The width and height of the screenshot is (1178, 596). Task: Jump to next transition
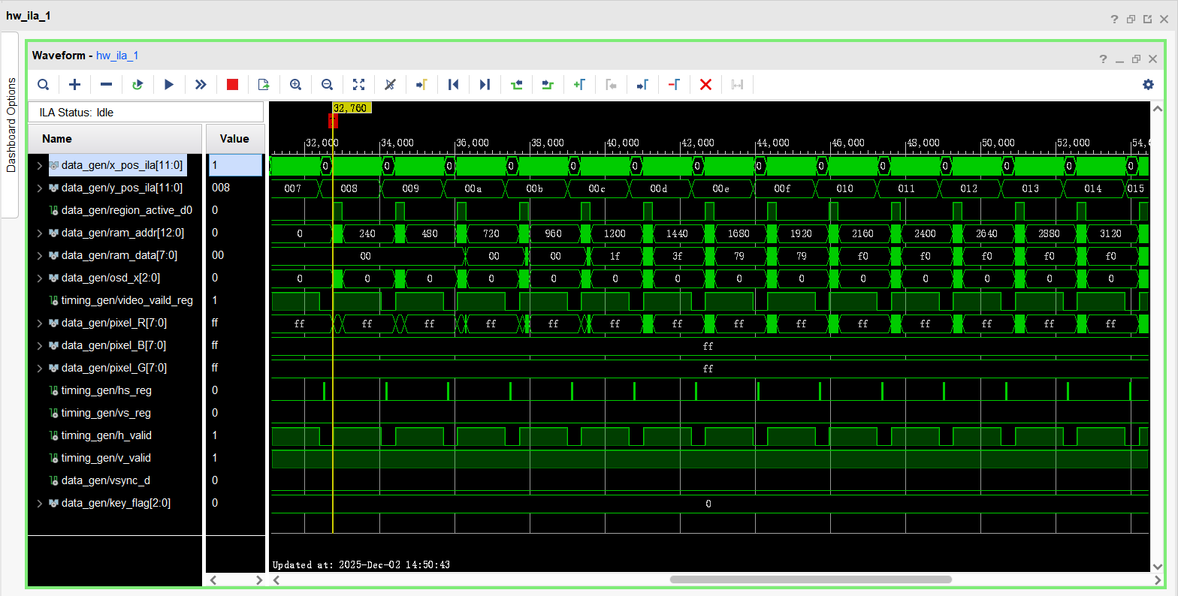pos(548,85)
